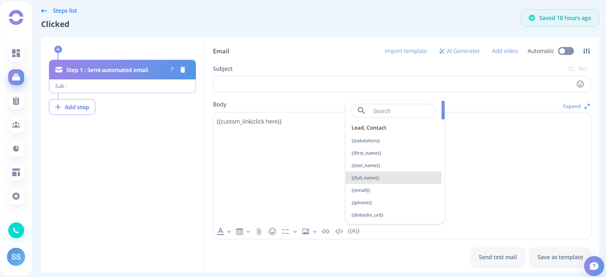Click the variable Search field
Screen dimensions: 606x277
394,111
